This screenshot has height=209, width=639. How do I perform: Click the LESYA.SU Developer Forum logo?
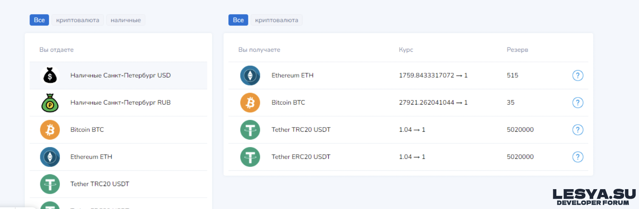point(594,197)
